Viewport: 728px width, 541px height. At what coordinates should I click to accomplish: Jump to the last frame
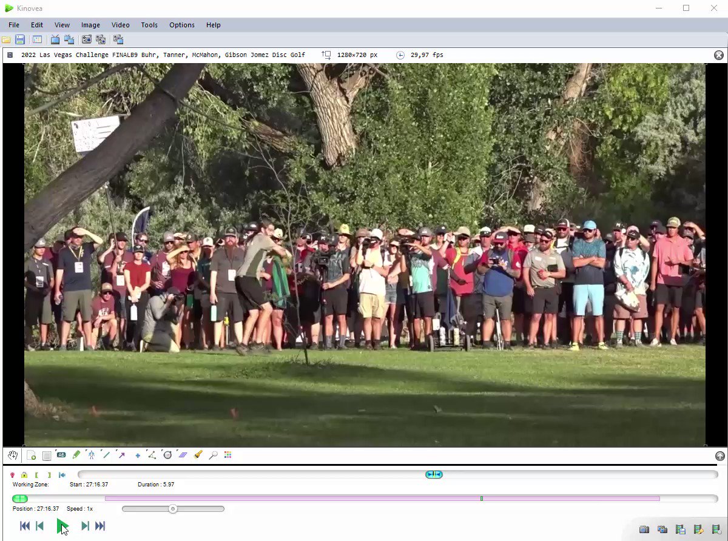[x=100, y=526]
